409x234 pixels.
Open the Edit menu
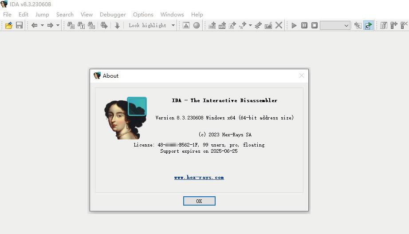click(24, 14)
